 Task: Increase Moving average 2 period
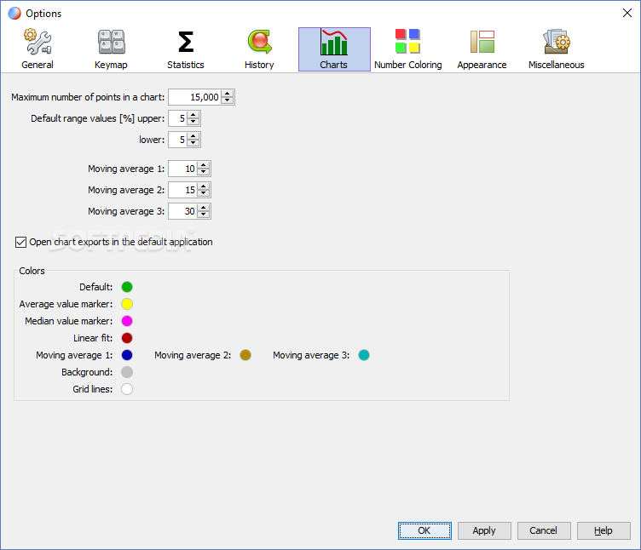coord(204,186)
